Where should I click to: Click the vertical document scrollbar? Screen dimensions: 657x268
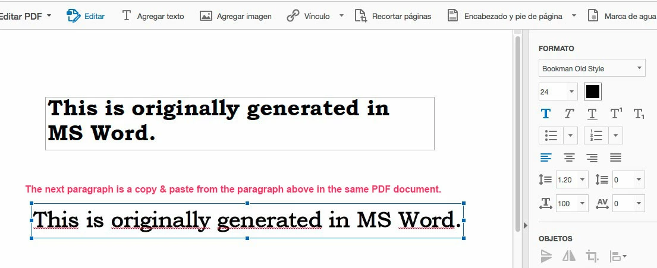[x=517, y=133]
